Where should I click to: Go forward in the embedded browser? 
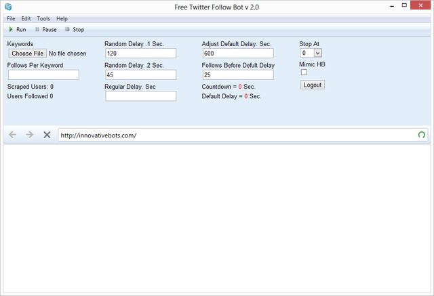[29, 135]
